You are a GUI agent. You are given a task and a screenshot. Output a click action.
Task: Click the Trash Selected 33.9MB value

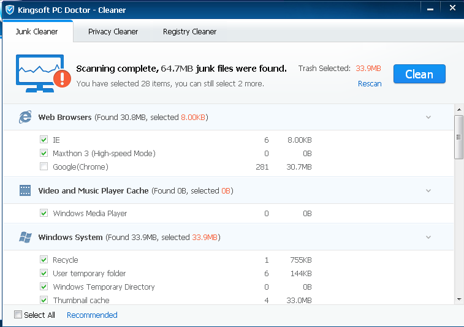pyautogui.click(x=368, y=69)
